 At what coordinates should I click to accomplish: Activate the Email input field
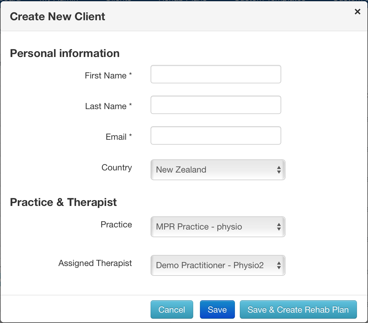coord(216,135)
